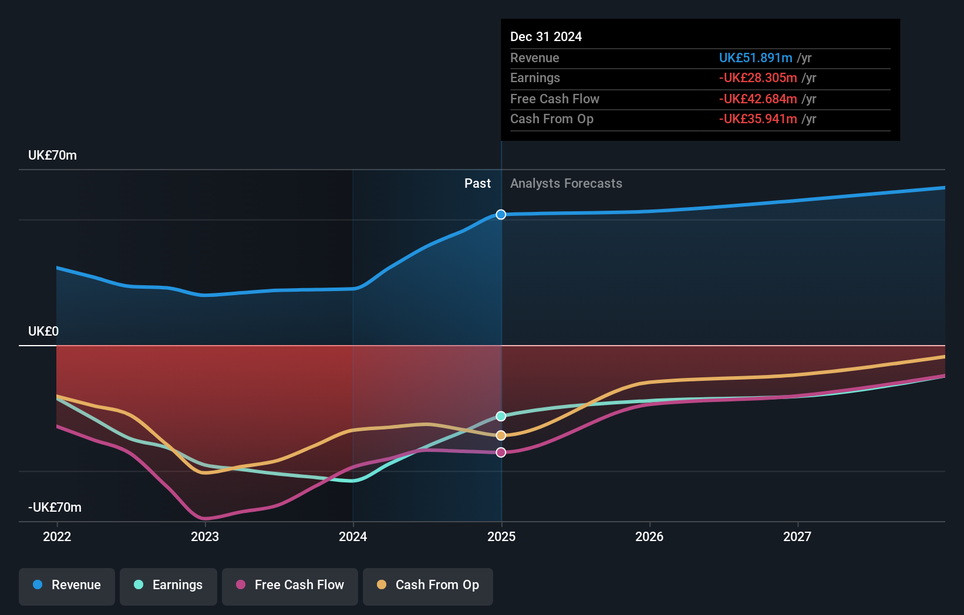The height and width of the screenshot is (615, 964).
Task: Toggle the Revenue series visibility
Action: tap(66, 585)
